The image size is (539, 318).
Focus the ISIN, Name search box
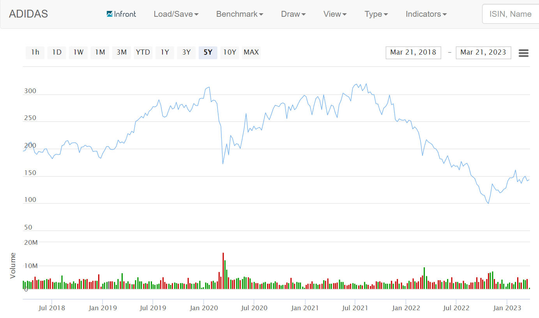click(511, 14)
